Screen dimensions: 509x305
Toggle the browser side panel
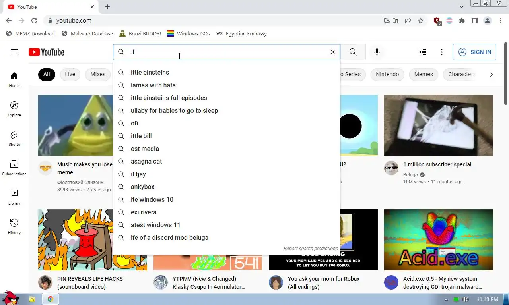tap(475, 21)
